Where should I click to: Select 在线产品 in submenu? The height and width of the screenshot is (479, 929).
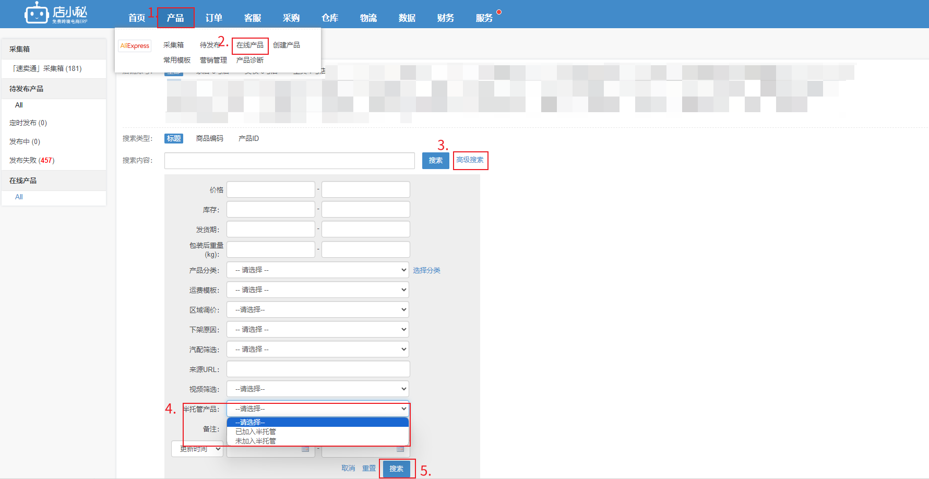coord(250,45)
